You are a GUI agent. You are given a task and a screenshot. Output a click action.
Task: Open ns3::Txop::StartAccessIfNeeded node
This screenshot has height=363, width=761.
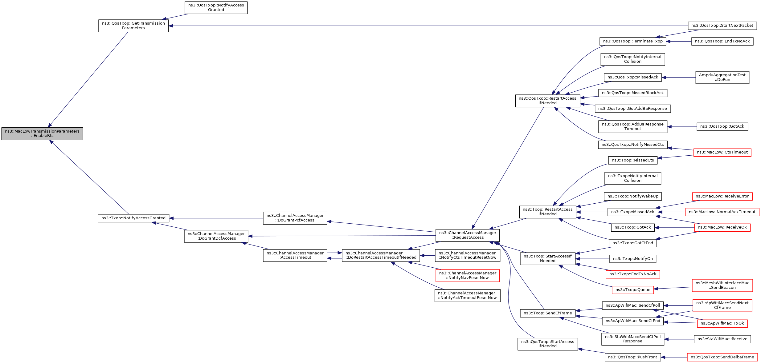547,259
